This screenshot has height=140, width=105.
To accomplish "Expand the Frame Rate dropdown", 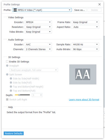I will [85, 22].
